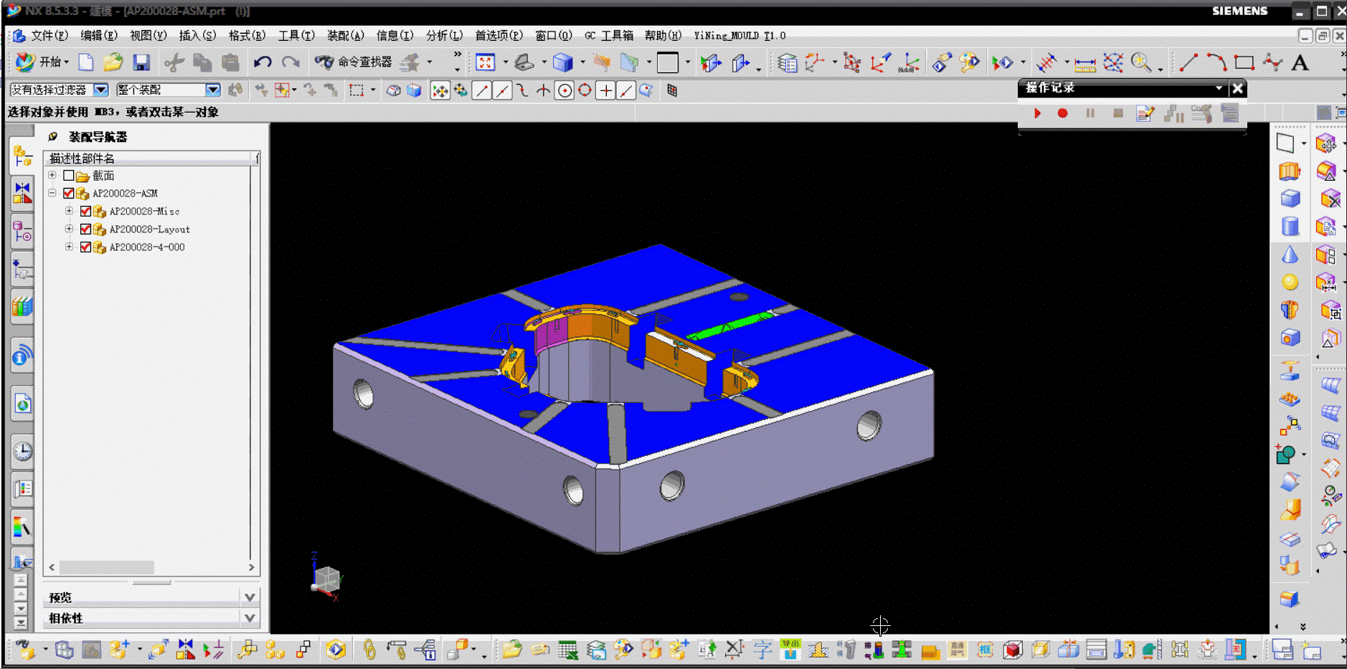
Task: Open the Reuse Library books sidebar tab
Action: tap(22, 307)
